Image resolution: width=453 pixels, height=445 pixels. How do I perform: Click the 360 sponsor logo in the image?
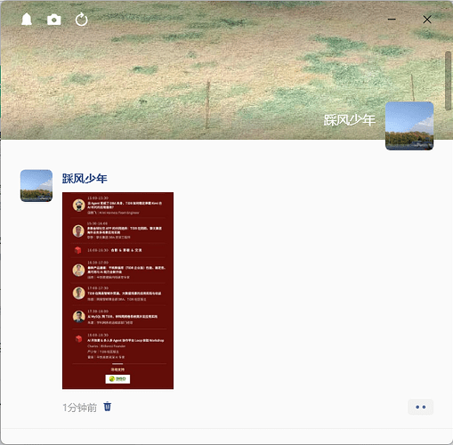click(x=117, y=379)
